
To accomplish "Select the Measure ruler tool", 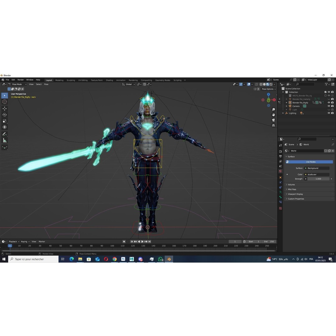I will 4,140.
